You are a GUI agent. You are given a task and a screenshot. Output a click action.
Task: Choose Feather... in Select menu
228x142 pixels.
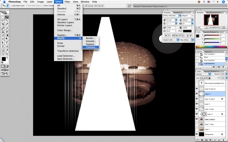[68, 35]
